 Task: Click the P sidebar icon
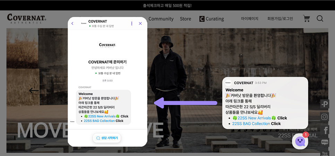pyautogui.click(x=325, y=104)
